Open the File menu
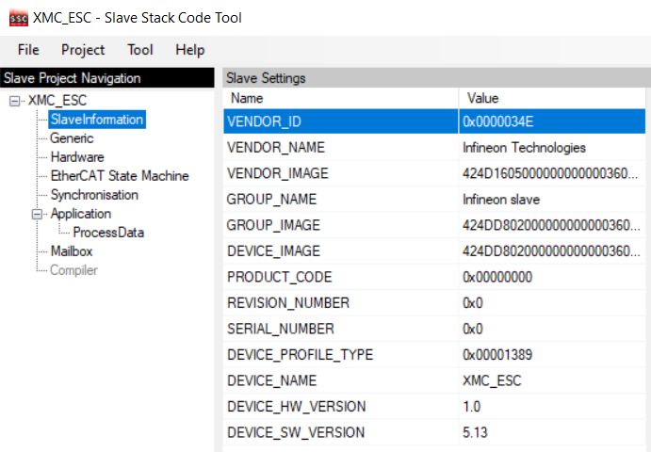The height and width of the screenshot is (452, 651). tap(28, 50)
